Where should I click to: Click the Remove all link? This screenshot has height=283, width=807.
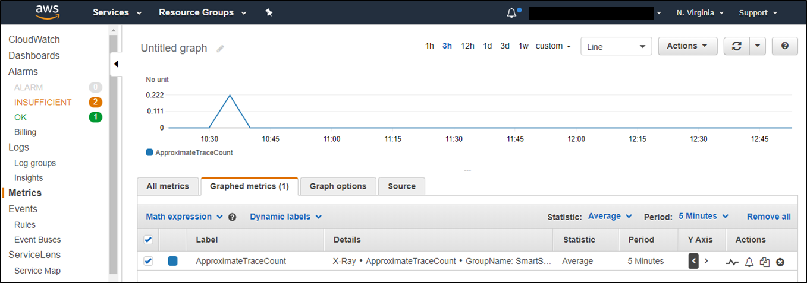(769, 217)
